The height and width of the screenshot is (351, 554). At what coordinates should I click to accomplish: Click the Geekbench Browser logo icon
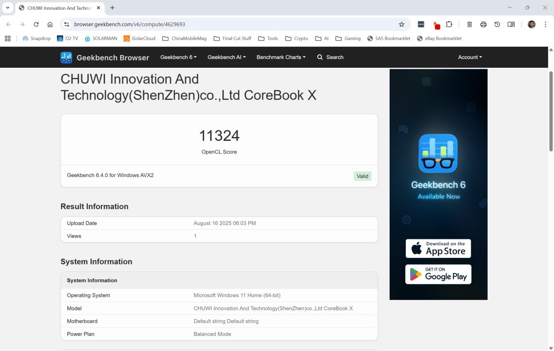click(66, 57)
